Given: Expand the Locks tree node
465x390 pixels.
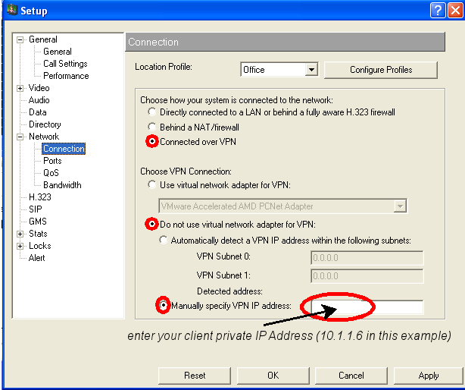Looking at the screenshot, I should pyautogui.click(x=20, y=246).
